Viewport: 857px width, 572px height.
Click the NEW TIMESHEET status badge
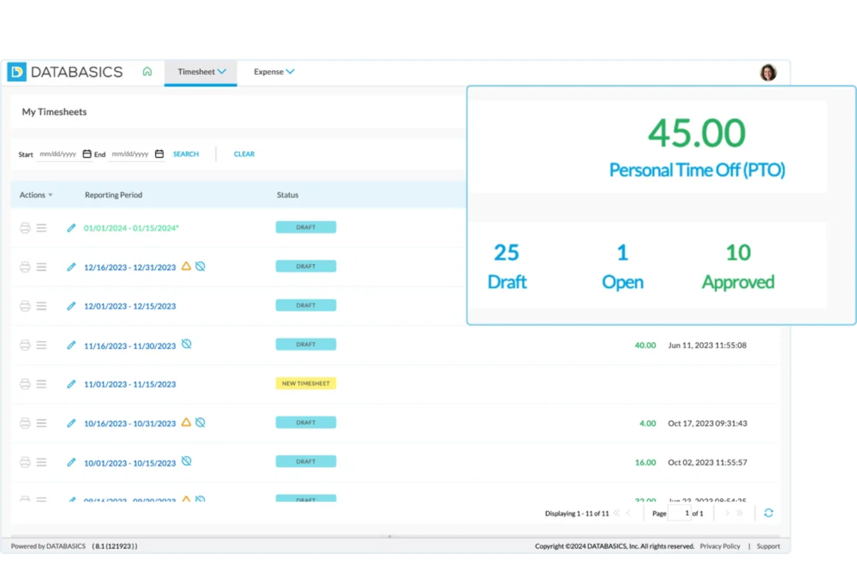tap(306, 383)
